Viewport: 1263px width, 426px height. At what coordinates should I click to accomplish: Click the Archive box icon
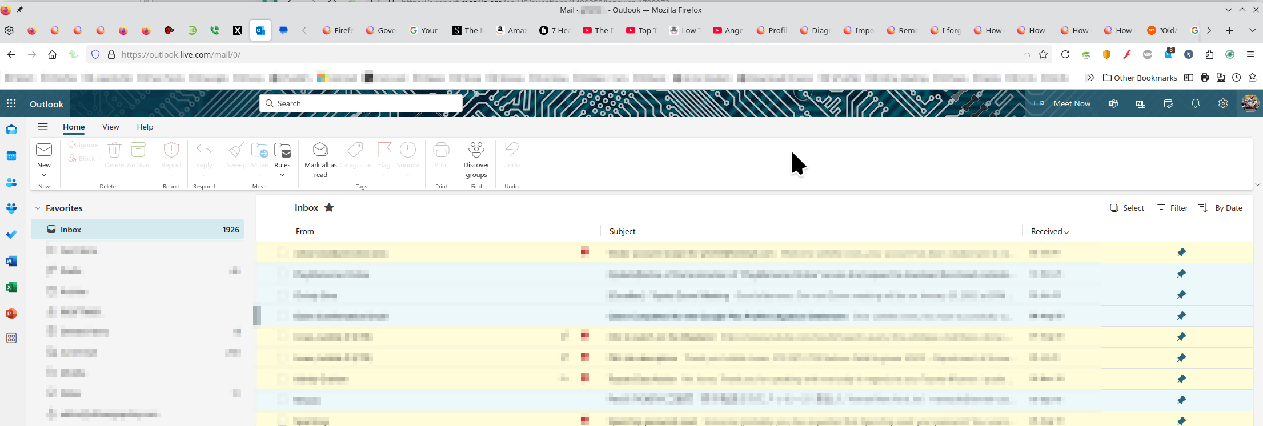pyautogui.click(x=138, y=150)
